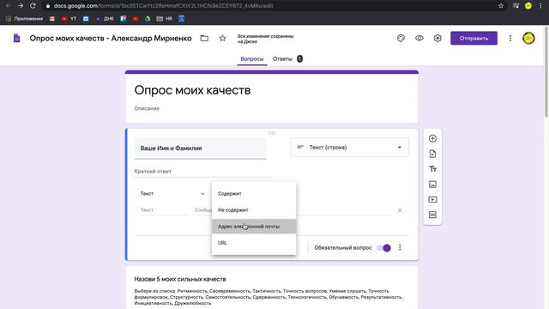Open the form's more options menu
This screenshot has height=309, width=549.
coord(510,38)
